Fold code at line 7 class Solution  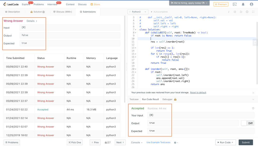point(136,30)
